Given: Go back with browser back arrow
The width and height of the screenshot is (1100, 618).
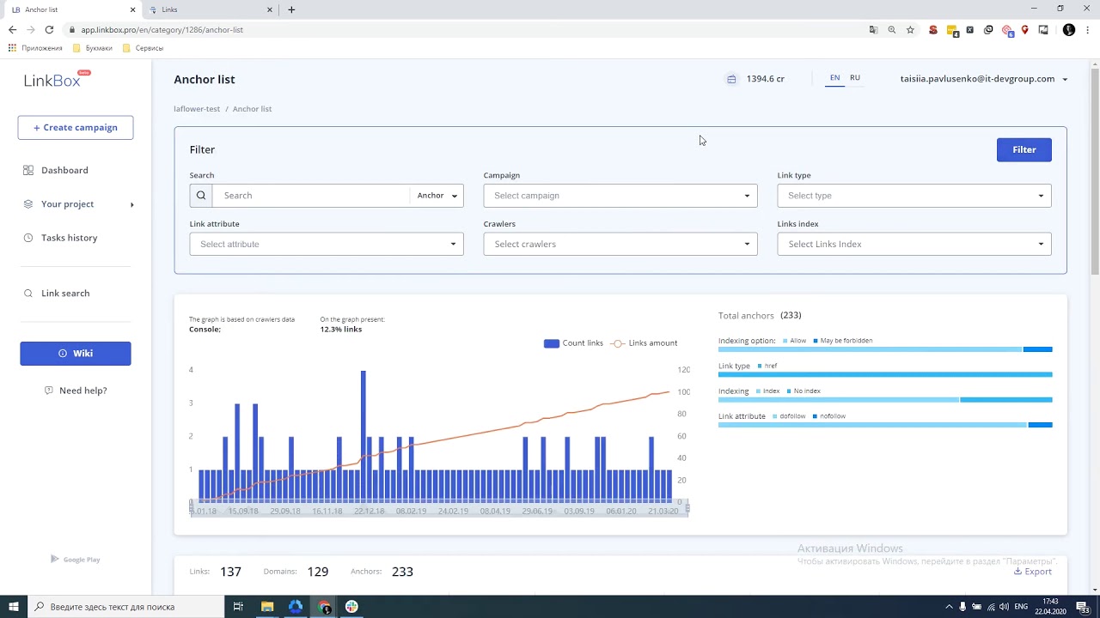Looking at the screenshot, I should [12, 30].
